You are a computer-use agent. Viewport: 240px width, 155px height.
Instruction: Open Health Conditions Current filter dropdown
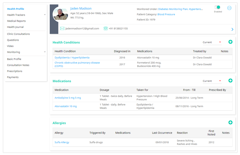point(212,42)
